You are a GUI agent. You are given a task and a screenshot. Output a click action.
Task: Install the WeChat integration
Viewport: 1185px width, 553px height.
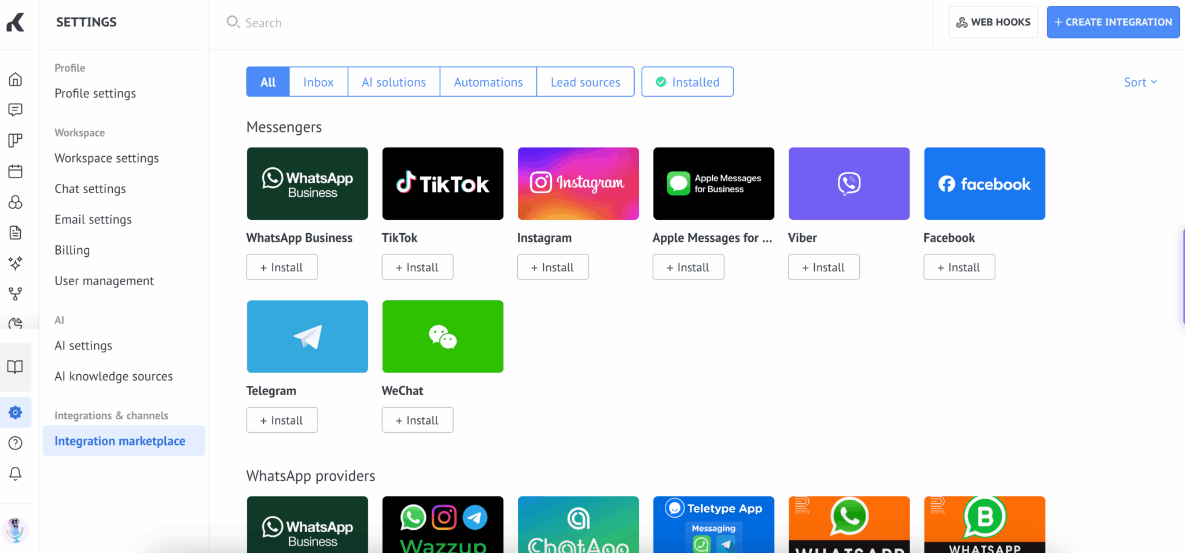[417, 420]
